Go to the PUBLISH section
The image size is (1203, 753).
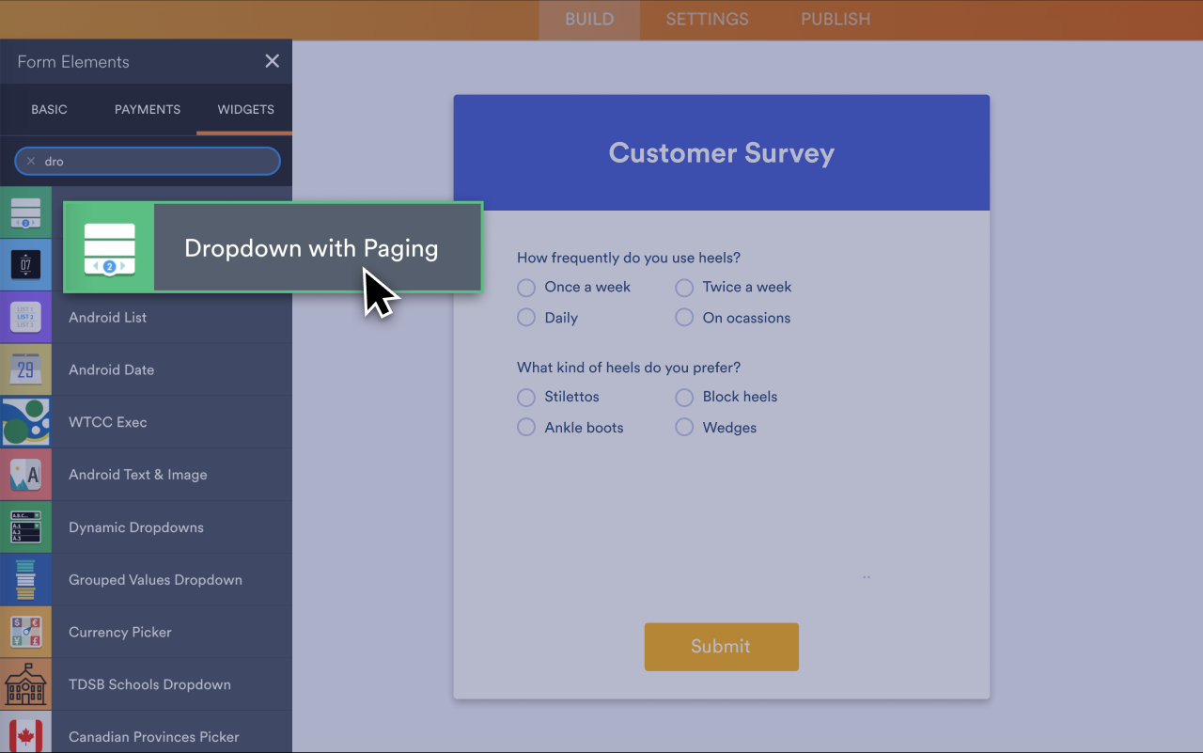(x=835, y=19)
